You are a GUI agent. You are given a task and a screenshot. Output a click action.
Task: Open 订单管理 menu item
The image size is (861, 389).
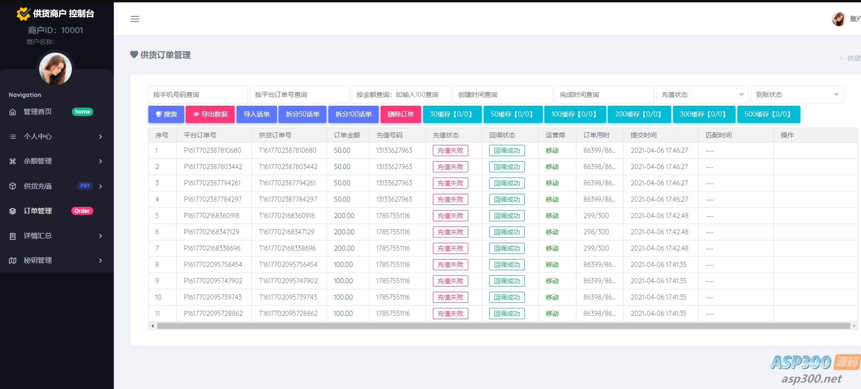click(x=38, y=211)
